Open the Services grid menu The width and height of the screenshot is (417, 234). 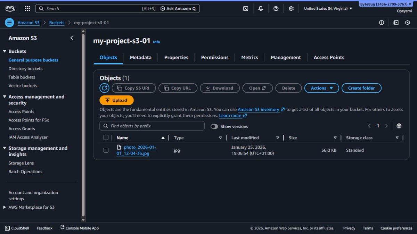(27, 9)
